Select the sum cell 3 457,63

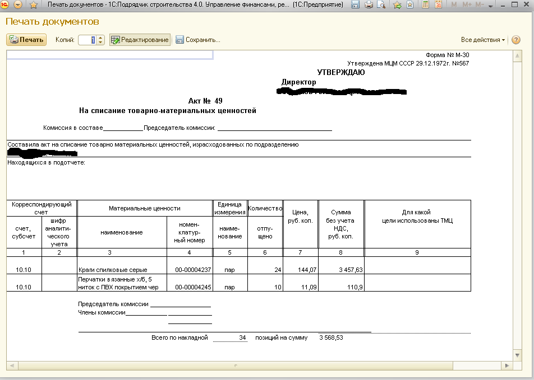341,265
